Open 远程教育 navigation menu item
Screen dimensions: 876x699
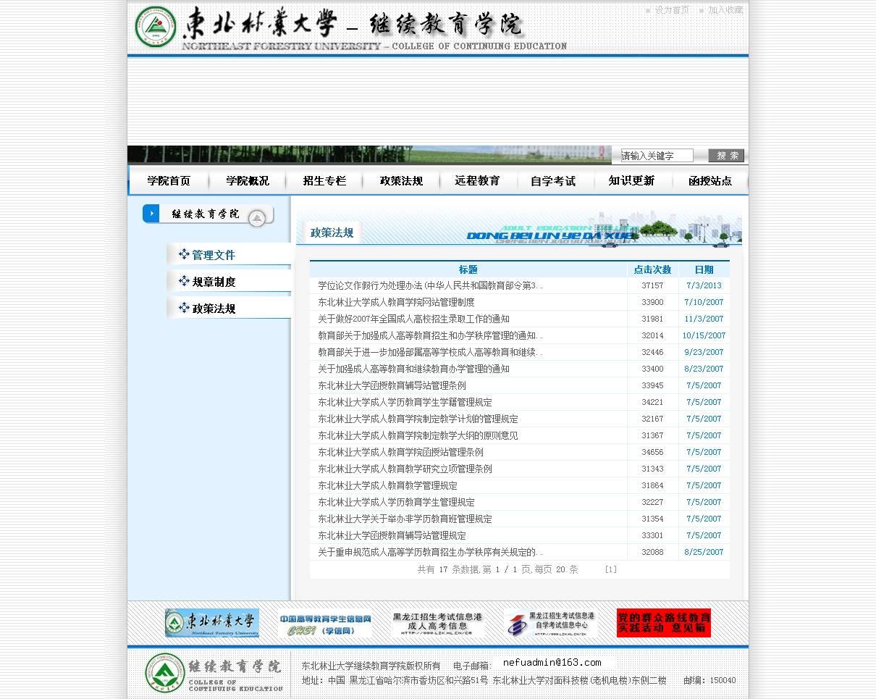coord(477,181)
